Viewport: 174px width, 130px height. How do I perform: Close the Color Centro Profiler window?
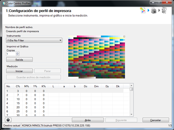click(167, 2)
